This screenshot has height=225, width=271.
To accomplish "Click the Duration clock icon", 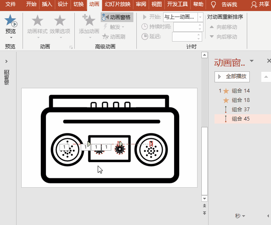I will pyautogui.click(x=144, y=27).
